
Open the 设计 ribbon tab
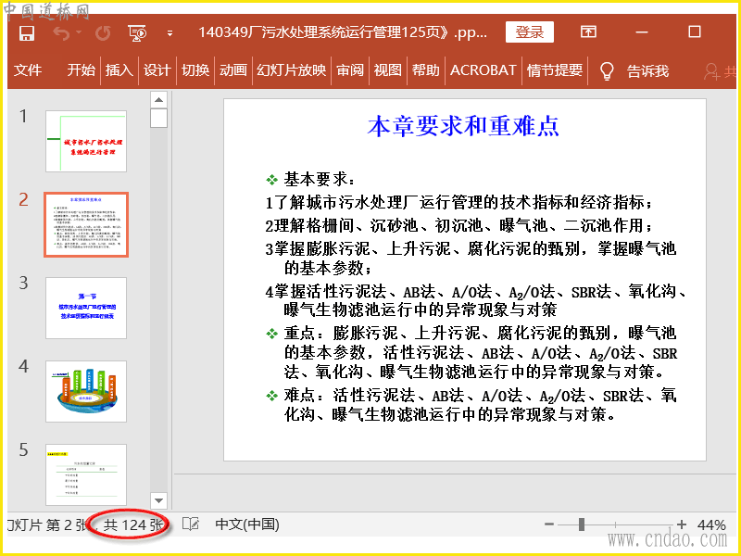[x=157, y=70]
